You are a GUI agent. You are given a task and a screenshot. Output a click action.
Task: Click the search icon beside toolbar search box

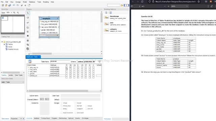(122, 5)
